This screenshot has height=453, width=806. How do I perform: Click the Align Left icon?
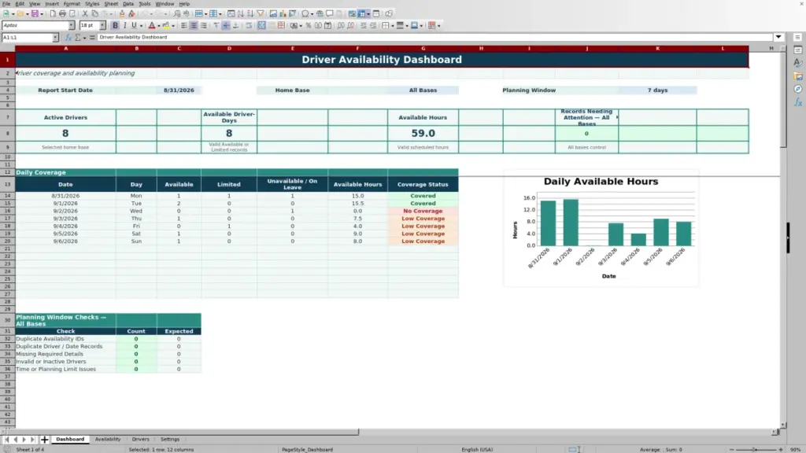coord(183,25)
